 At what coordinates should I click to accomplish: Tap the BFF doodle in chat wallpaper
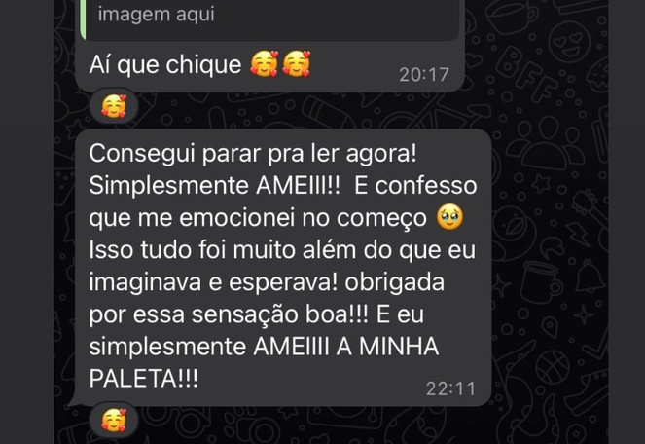(x=521, y=73)
